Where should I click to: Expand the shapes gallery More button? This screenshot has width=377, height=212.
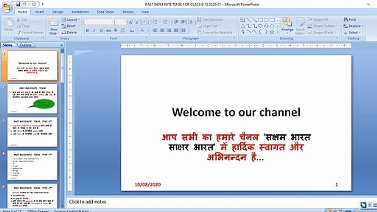coord(277,32)
